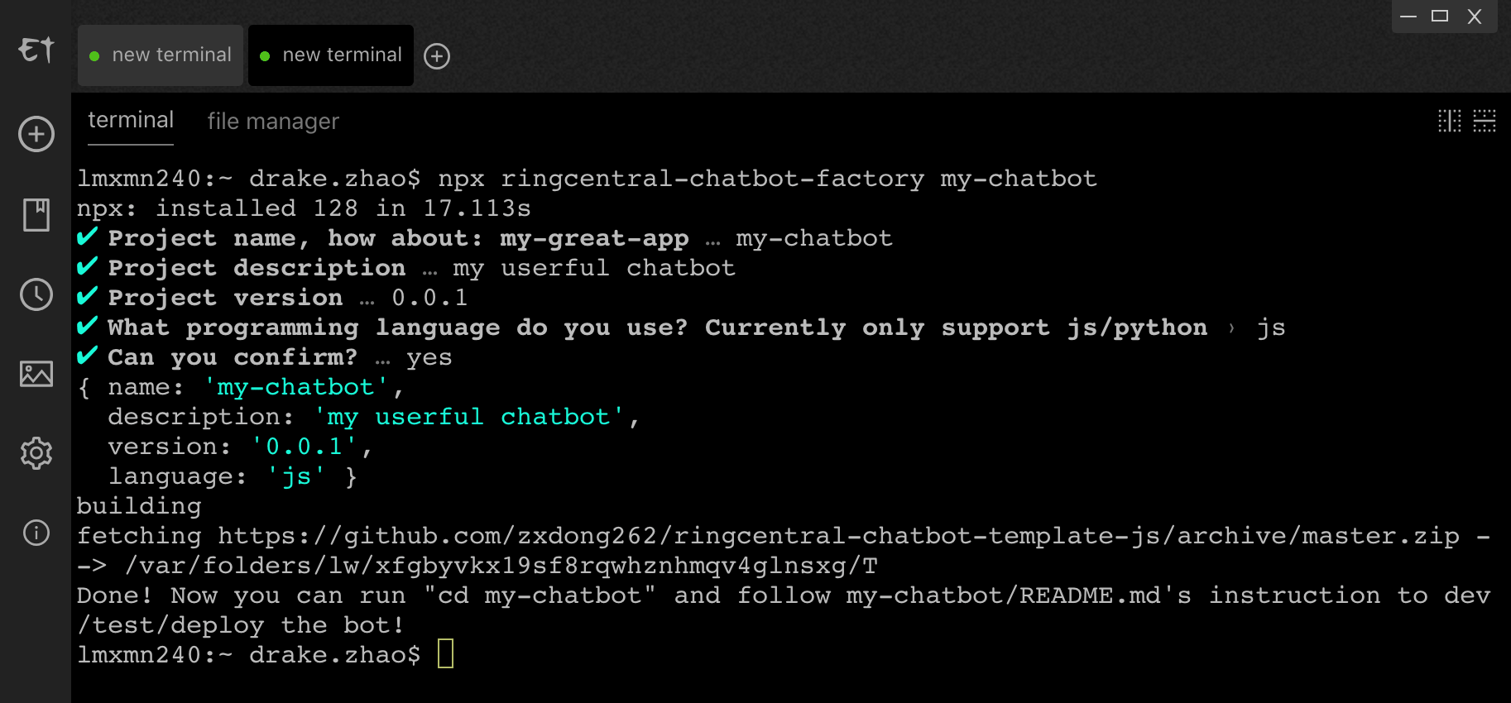Open about info icon in sidebar

(36, 533)
